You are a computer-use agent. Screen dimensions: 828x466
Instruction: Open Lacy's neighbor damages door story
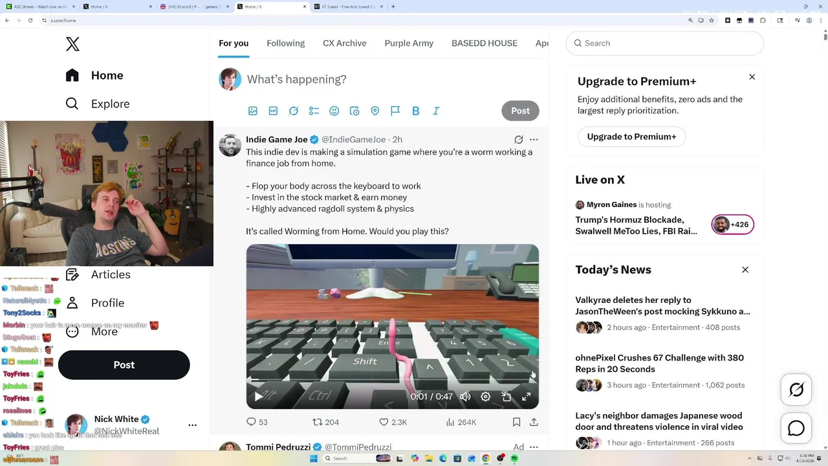click(x=659, y=421)
